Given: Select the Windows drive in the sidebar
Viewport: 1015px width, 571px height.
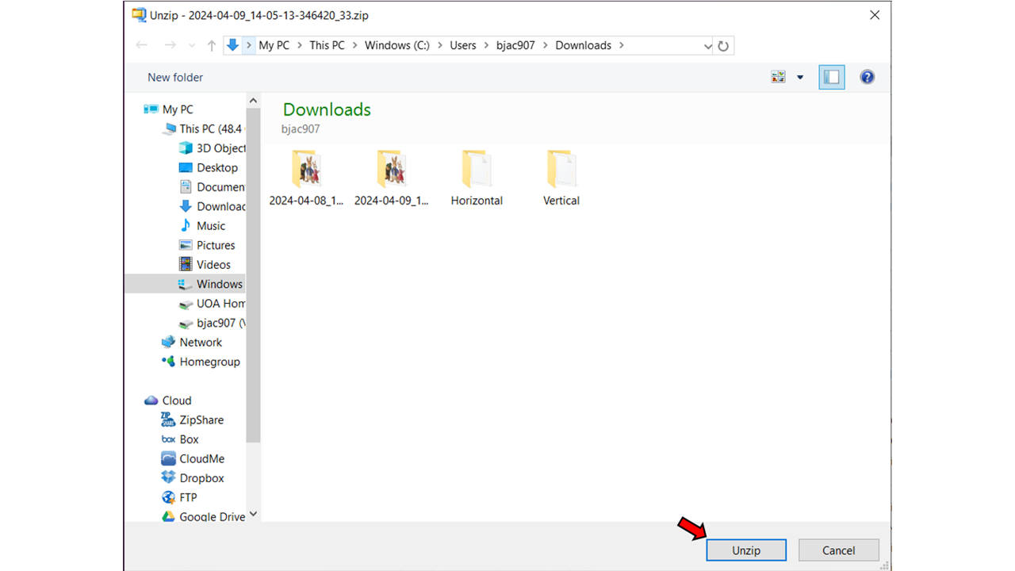Looking at the screenshot, I should pyautogui.click(x=211, y=284).
